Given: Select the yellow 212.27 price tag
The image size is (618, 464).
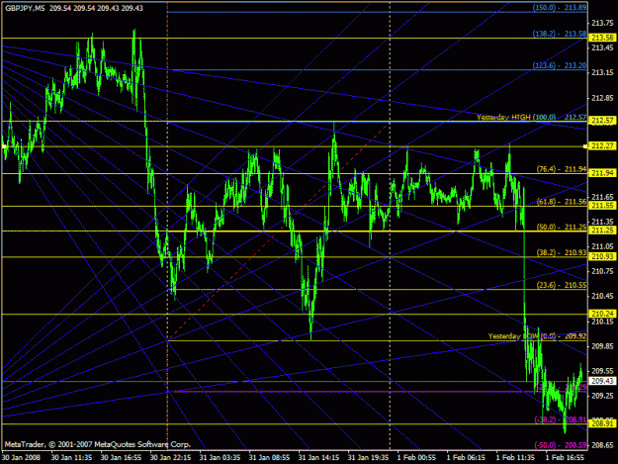Looking at the screenshot, I should tap(602, 146).
